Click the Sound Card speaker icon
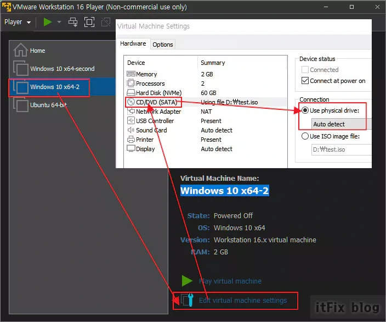 click(130, 130)
